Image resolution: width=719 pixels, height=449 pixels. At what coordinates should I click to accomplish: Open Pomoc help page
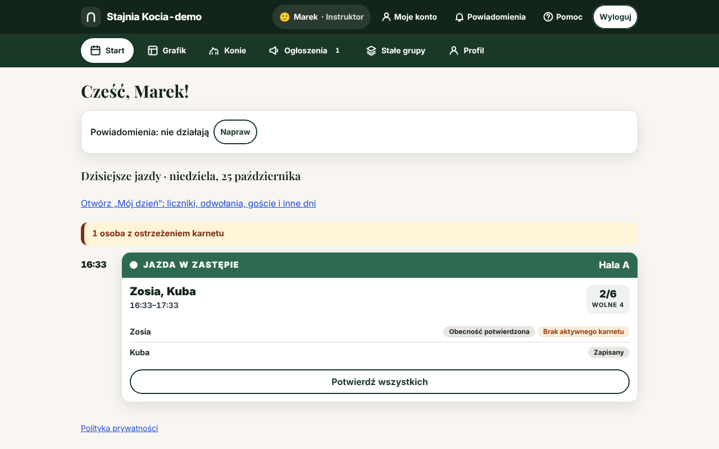(x=563, y=17)
